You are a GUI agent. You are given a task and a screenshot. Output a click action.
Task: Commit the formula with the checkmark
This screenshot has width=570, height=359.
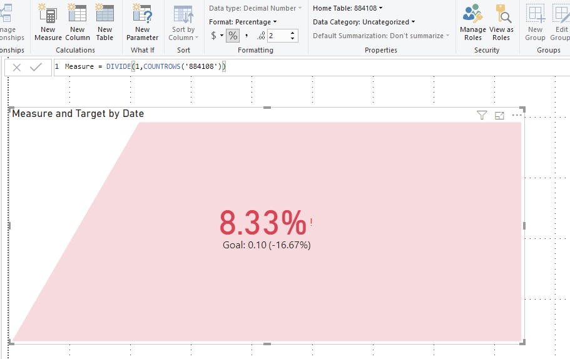[36, 67]
